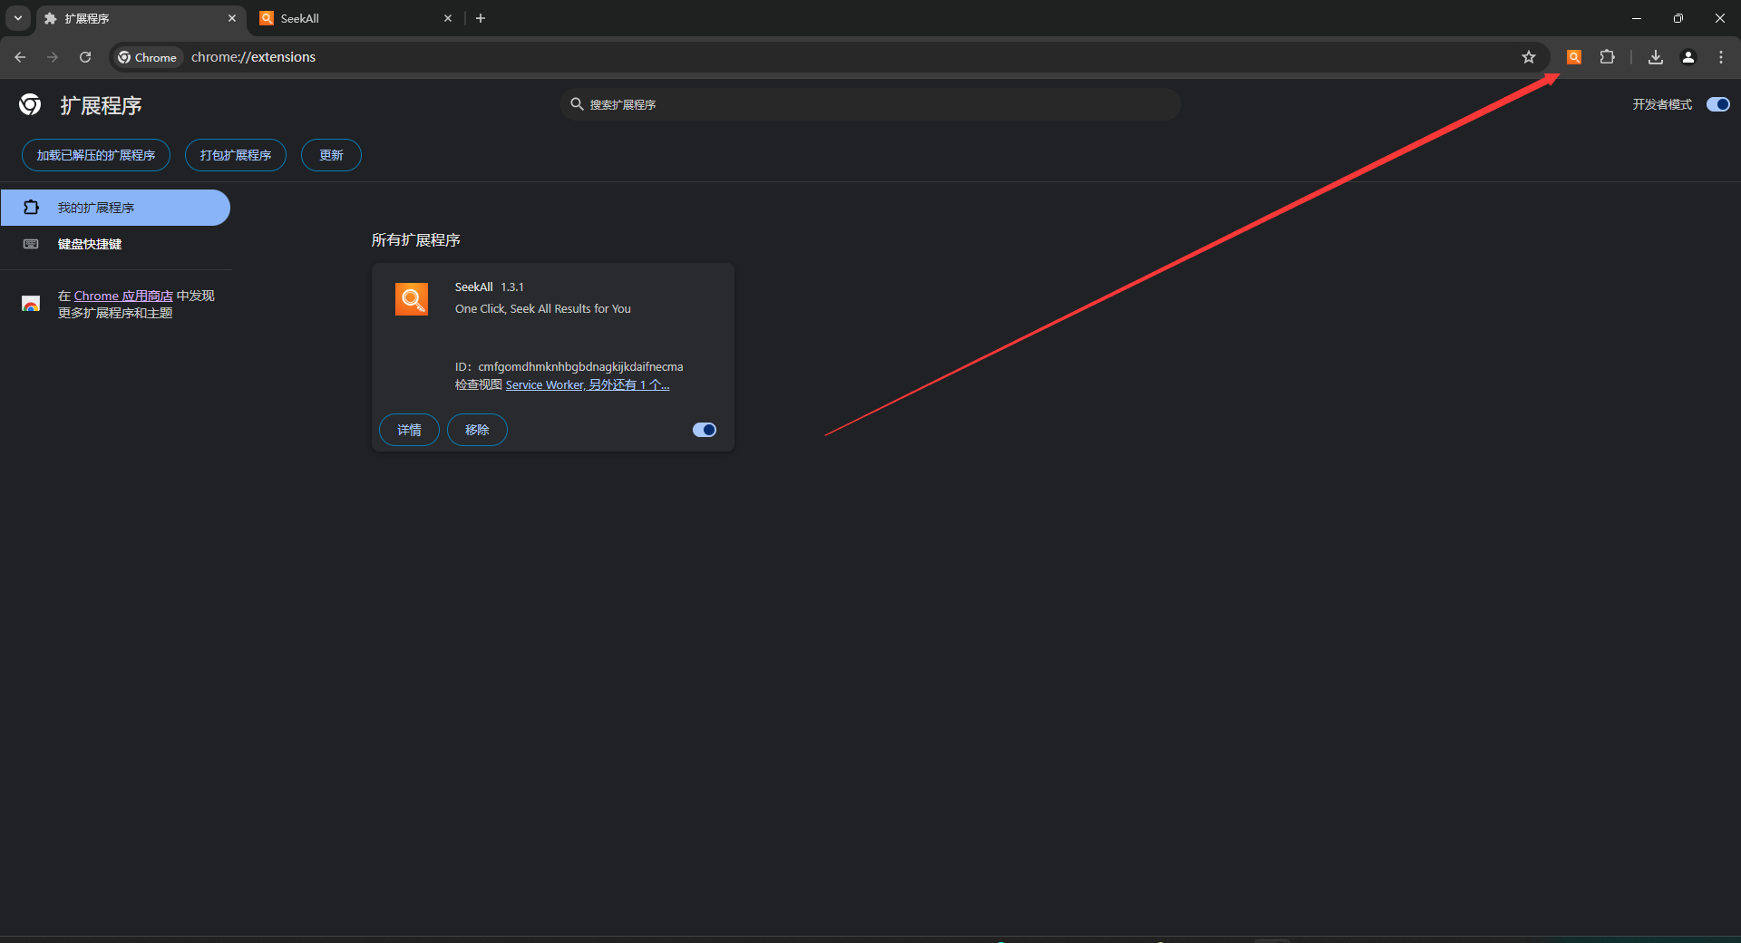Go back with the back arrow
Screen dimensions: 1741x943
(x=20, y=57)
